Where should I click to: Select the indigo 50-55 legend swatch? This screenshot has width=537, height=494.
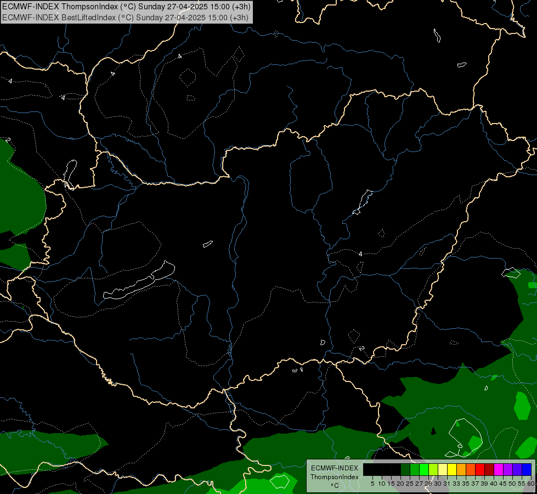click(517, 469)
